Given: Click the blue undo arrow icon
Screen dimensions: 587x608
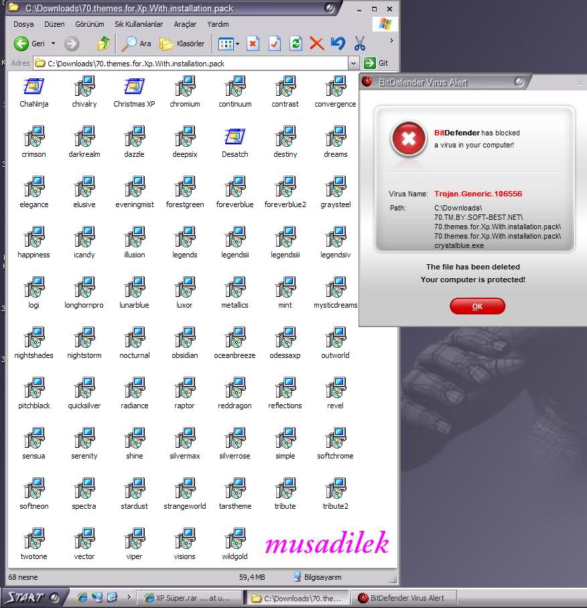Looking at the screenshot, I should pos(338,44).
